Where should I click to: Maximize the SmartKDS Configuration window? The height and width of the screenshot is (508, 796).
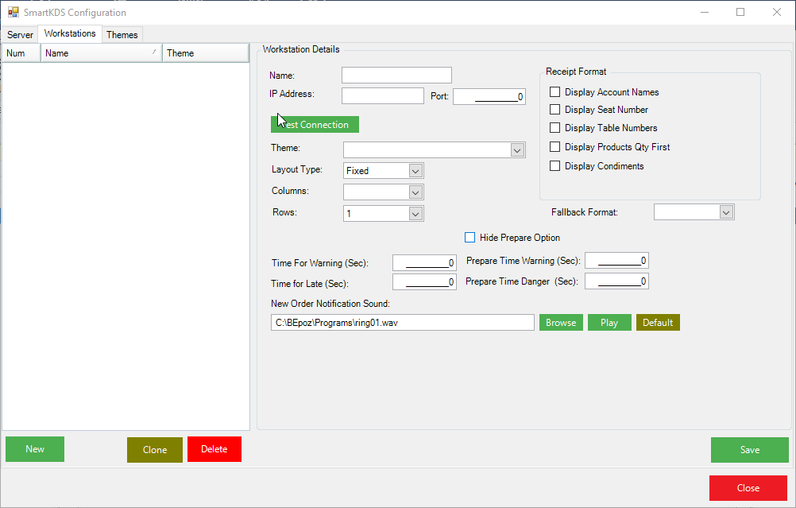tap(740, 12)
